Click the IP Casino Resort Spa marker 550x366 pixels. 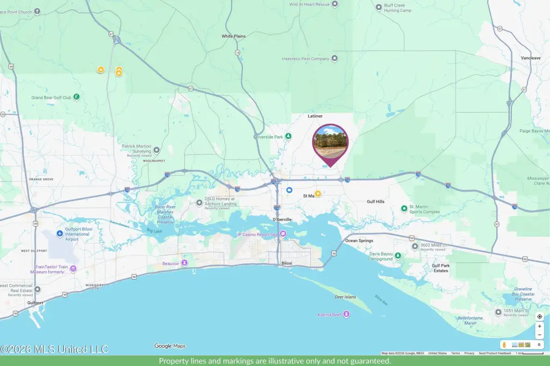coord(283,234)
